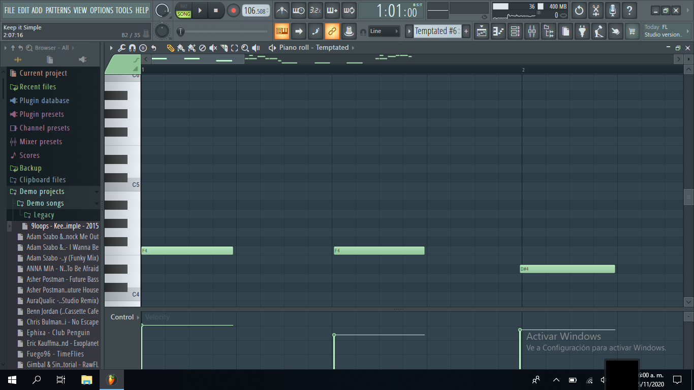Open the 'Temptated #6' pattern selector
694x390 pixels.
point(437,31)
